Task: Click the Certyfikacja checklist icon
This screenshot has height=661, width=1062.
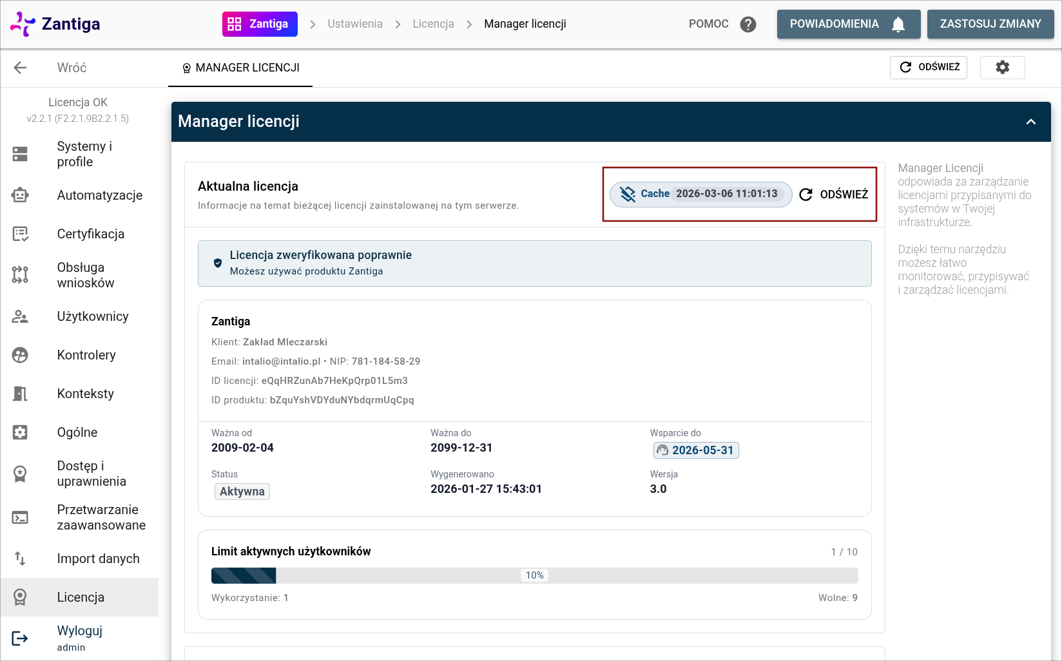Action: 20,234
